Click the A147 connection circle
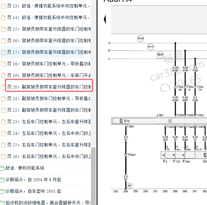 click(x=151, y=47)
